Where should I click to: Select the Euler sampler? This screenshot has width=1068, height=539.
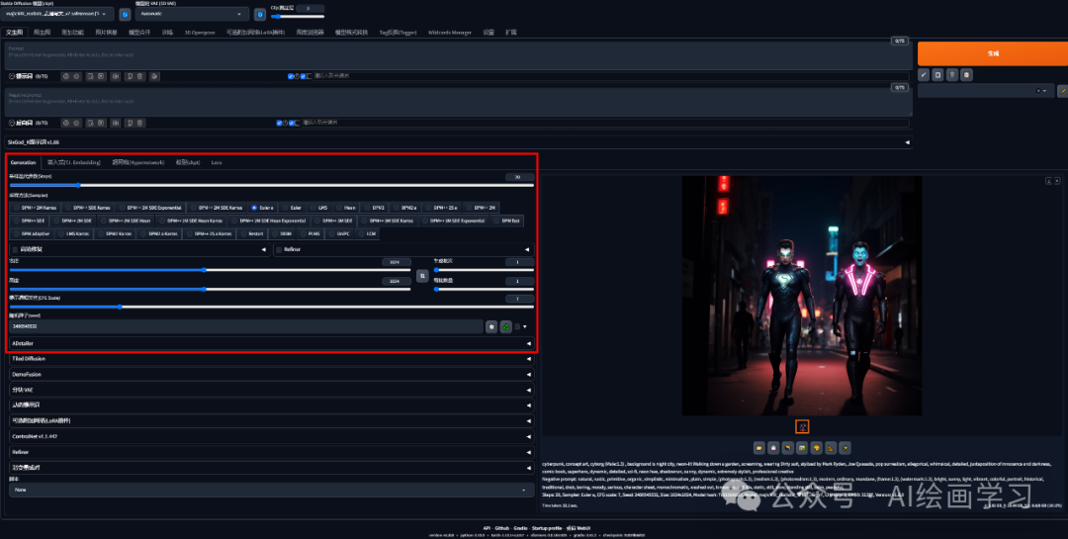[292, 207]
